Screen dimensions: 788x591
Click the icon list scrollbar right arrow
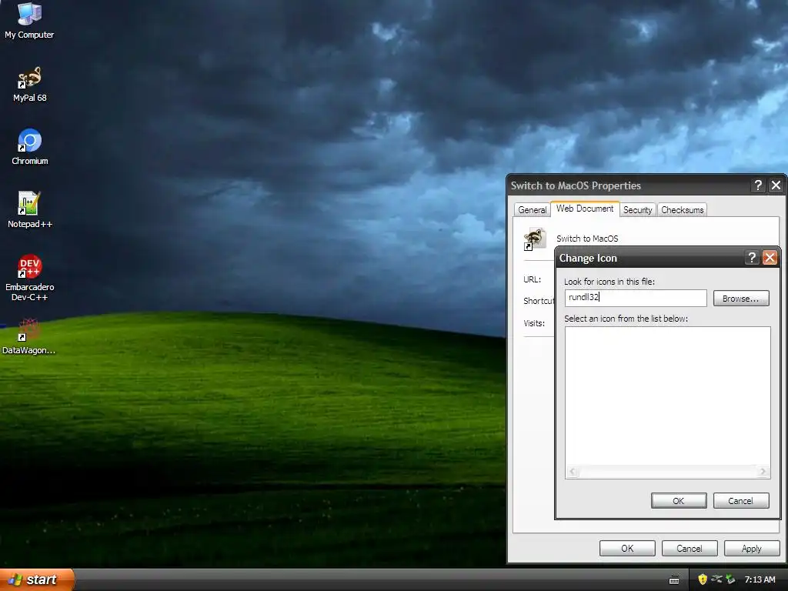pyautogui.click(x=763, y=472)
